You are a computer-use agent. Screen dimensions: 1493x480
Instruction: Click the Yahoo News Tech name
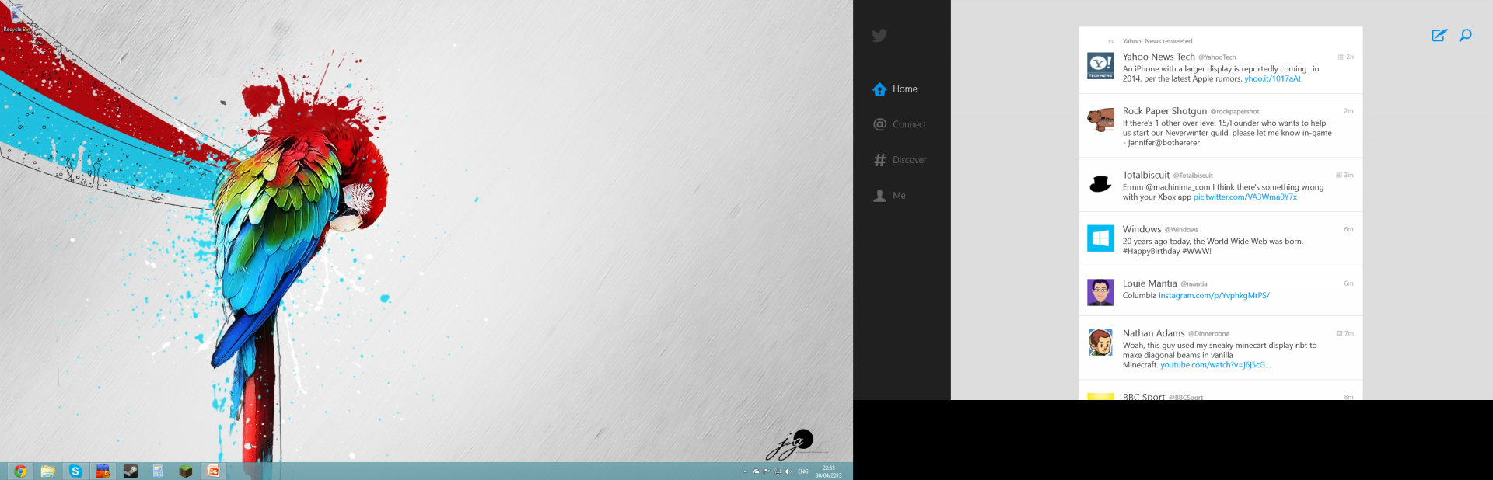1159,57
